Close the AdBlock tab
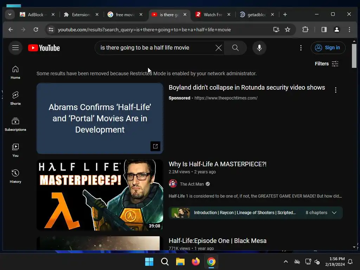Image resolution: width=360 pixels, height=270 pixels. point(53,14)
